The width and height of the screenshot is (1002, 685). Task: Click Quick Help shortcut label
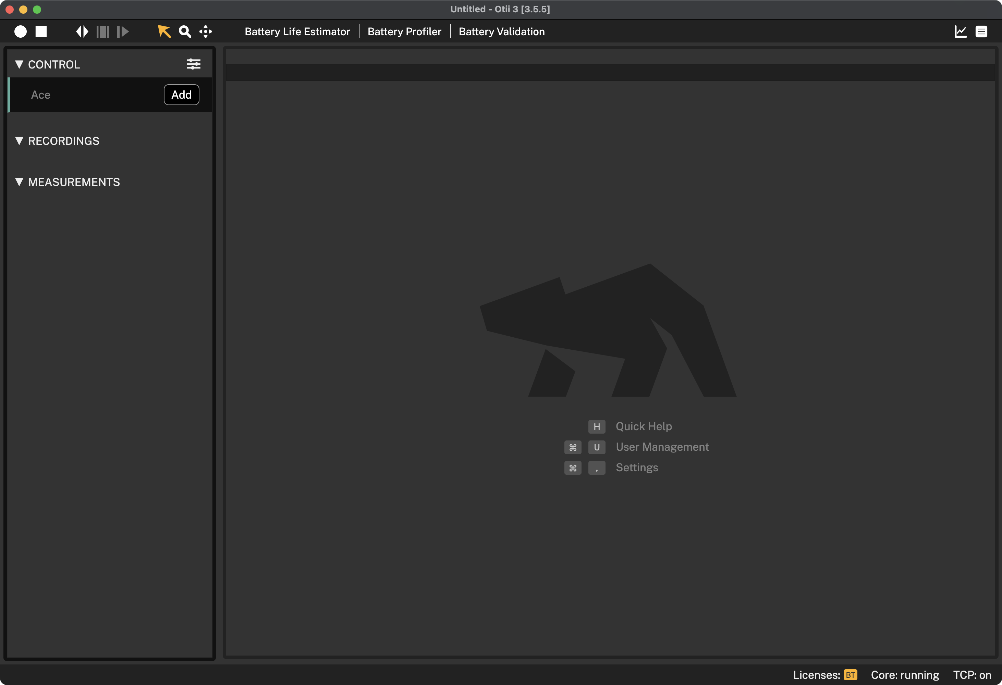point(644,426)
